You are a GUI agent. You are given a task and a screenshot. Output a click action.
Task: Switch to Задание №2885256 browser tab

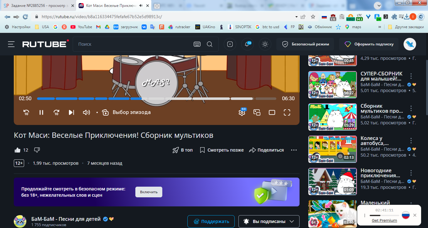pos(38,6)
